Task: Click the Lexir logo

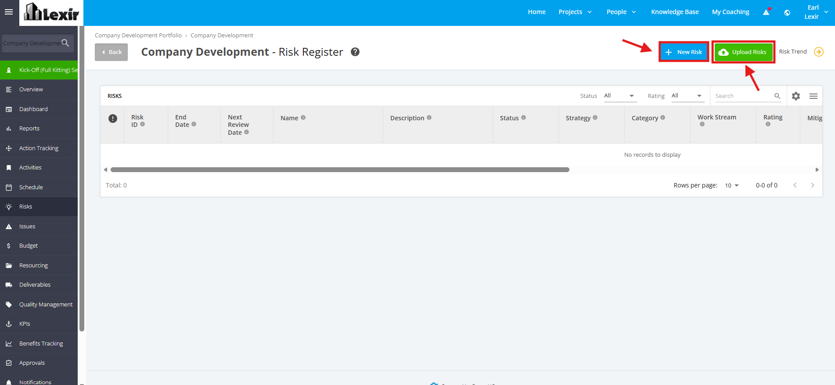Action: [x=51, y=12]
